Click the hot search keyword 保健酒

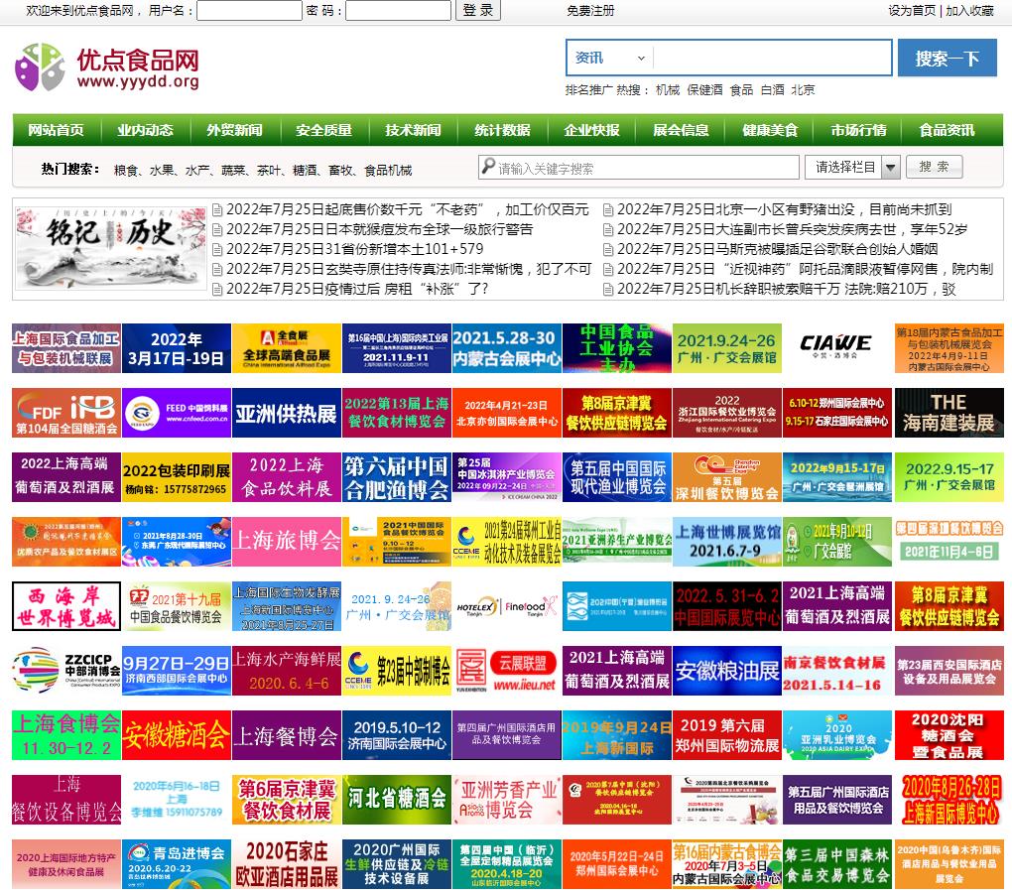704,89
